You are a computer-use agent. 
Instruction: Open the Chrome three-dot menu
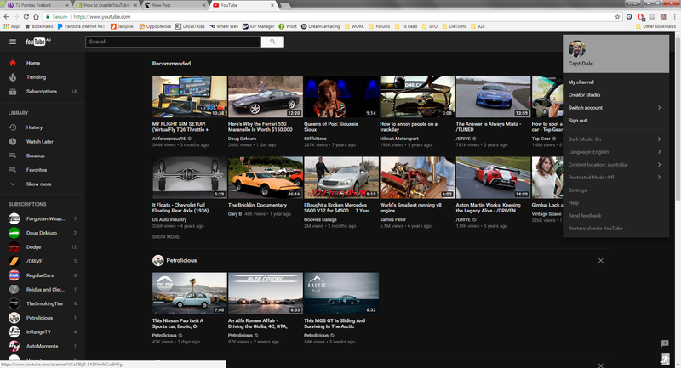(x=674, y=16)
